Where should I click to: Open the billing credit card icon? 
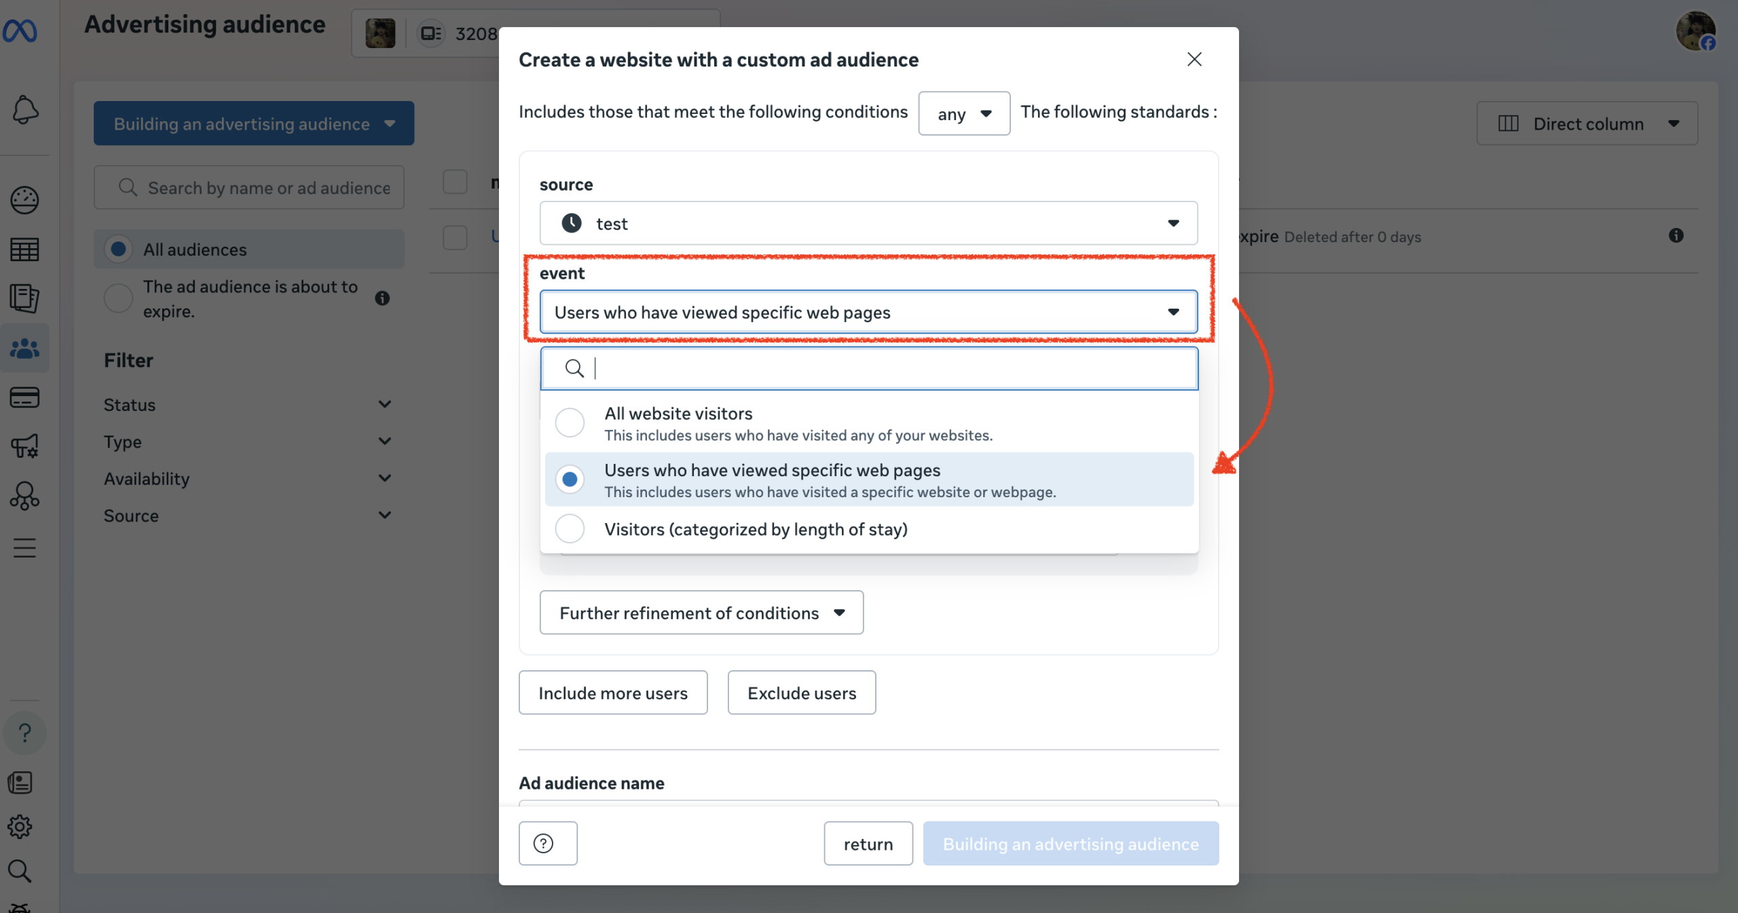click(24, 397)
